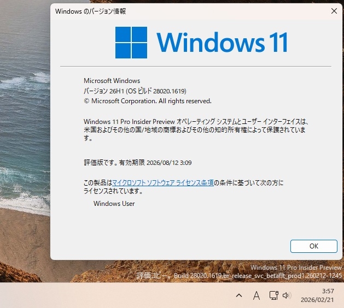This screenshot has height=308, width=344.
Task: Click OK in the Windows version dialog
Action: tap(314, 246)
